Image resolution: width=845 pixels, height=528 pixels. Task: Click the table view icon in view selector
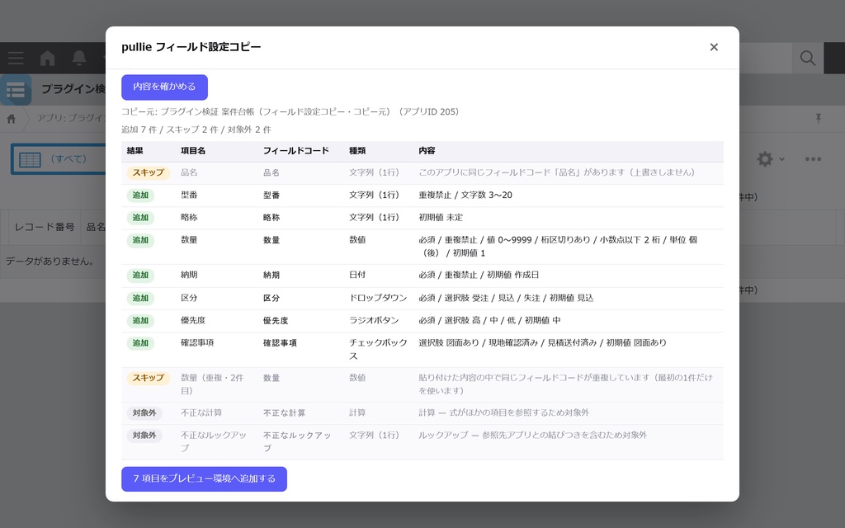point(30,159)
